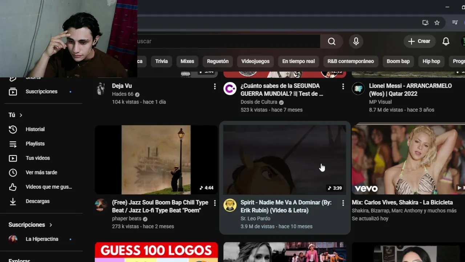Open the notifications bell
465x262 pixels.
[446, 41]
